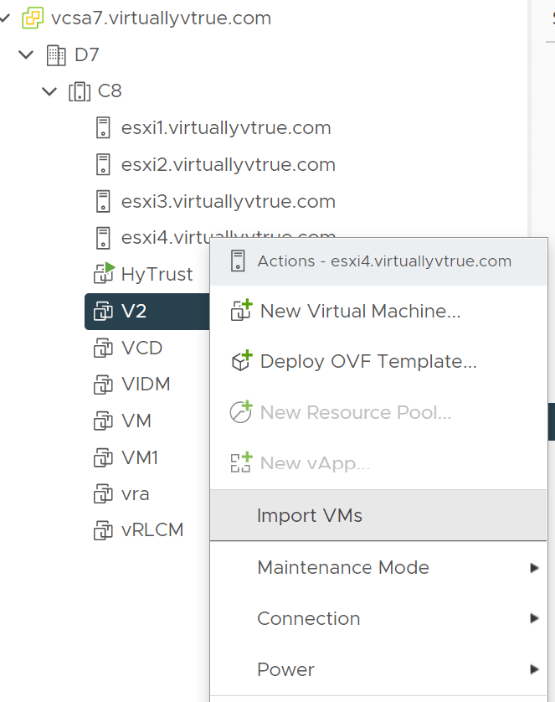Click the esxi1 host icon
The height and width of the screenshot is (702, 555).
[103, 128]
